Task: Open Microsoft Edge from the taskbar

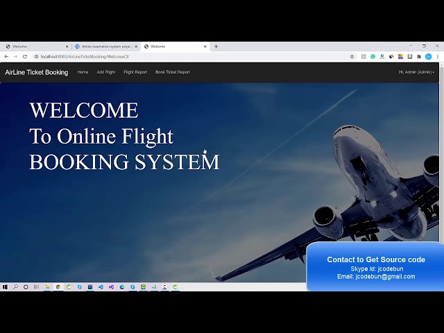Action: pyautogui.click(x=122, y=287)
